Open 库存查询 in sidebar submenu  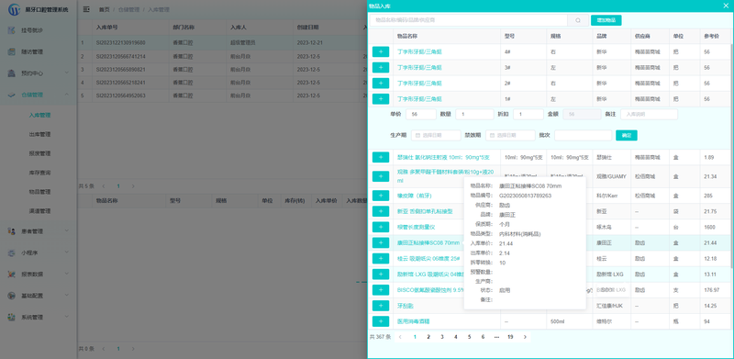point(39,173)
